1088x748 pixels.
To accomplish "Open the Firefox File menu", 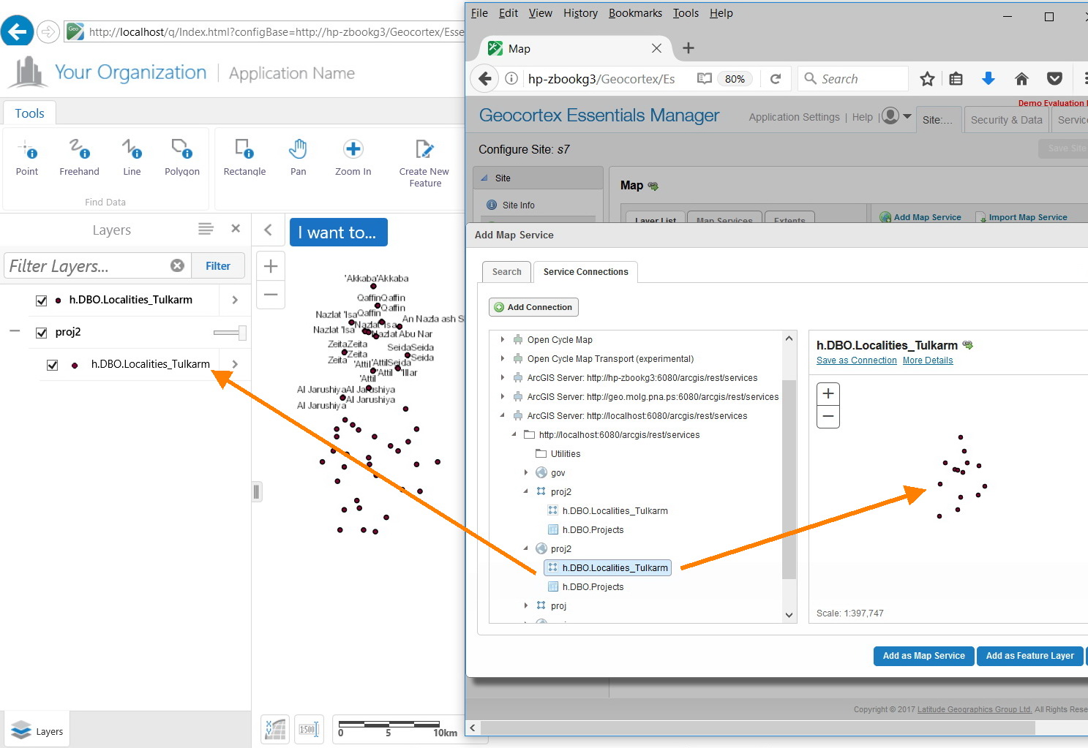I will pos(479,13).
